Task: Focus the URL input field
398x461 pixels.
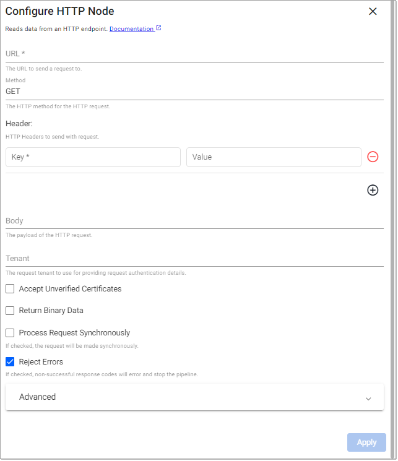Action: 194,54
